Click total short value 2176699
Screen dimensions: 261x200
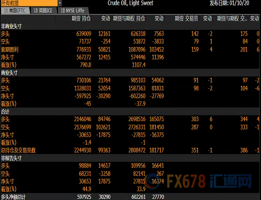tap(83, 127)
